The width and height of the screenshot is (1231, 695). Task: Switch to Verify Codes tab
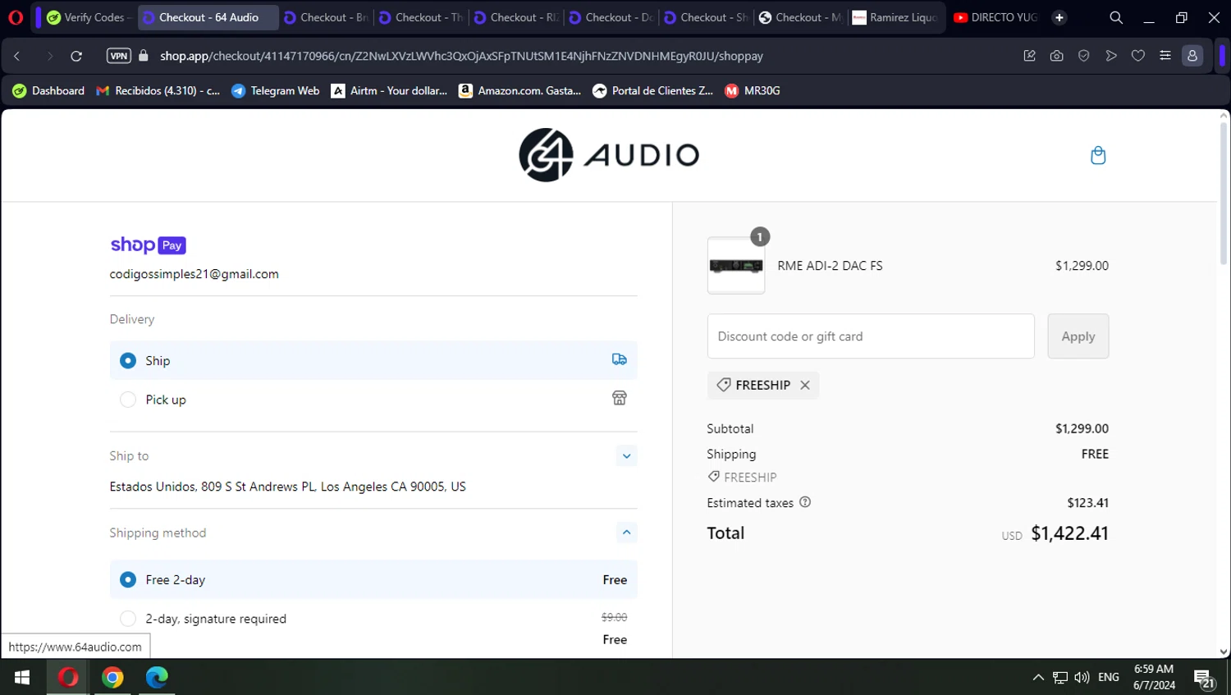pos(88,17)
